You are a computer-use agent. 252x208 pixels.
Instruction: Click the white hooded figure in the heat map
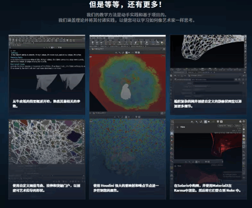pyautogui.click(x=126, y=92)
